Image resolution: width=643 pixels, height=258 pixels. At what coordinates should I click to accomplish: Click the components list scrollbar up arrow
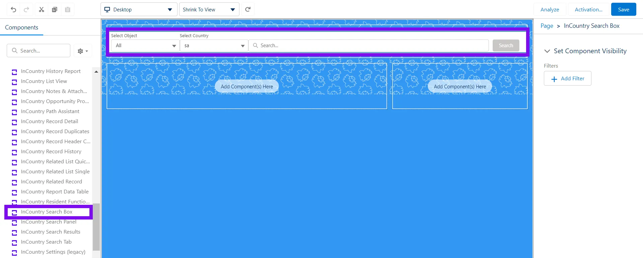96,72
